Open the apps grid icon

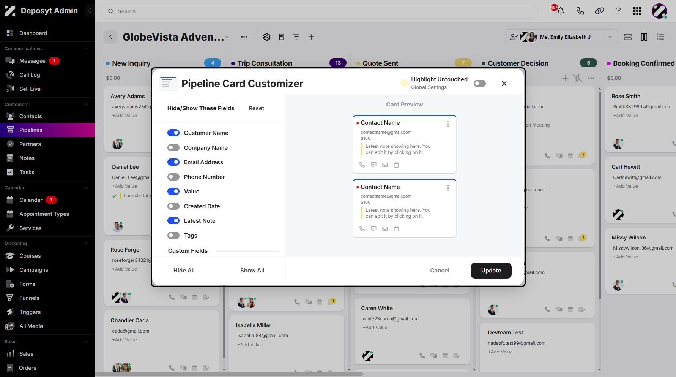(637, 11)
